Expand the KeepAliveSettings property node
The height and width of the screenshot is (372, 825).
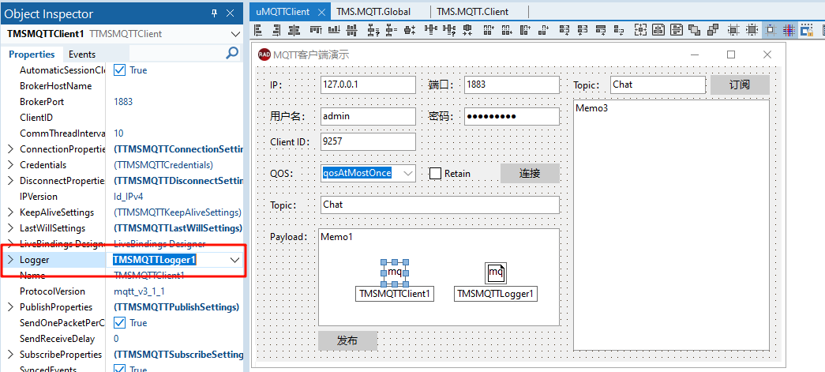click(x=10, y=212)
